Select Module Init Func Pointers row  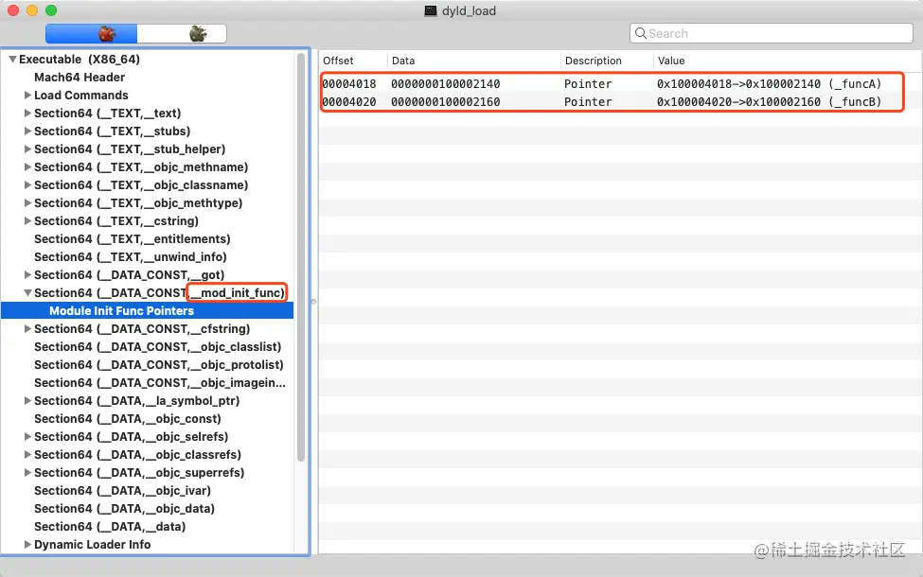pos(147,310)
